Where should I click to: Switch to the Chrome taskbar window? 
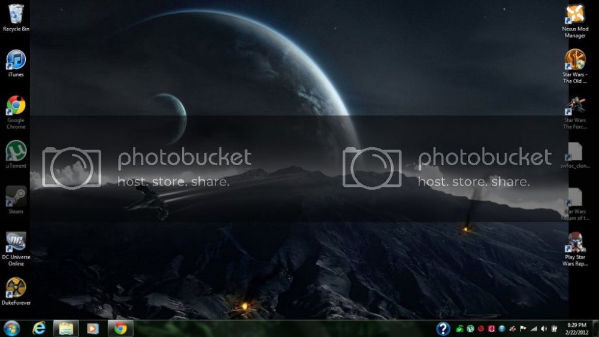tap(120, 329)
